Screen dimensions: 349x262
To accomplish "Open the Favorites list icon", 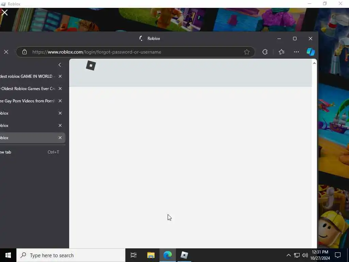I will (282, 52).
